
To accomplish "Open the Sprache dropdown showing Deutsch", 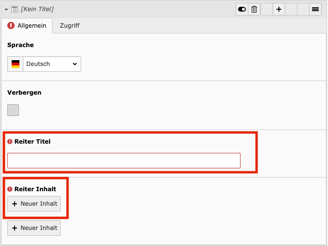I will [52, 64].
